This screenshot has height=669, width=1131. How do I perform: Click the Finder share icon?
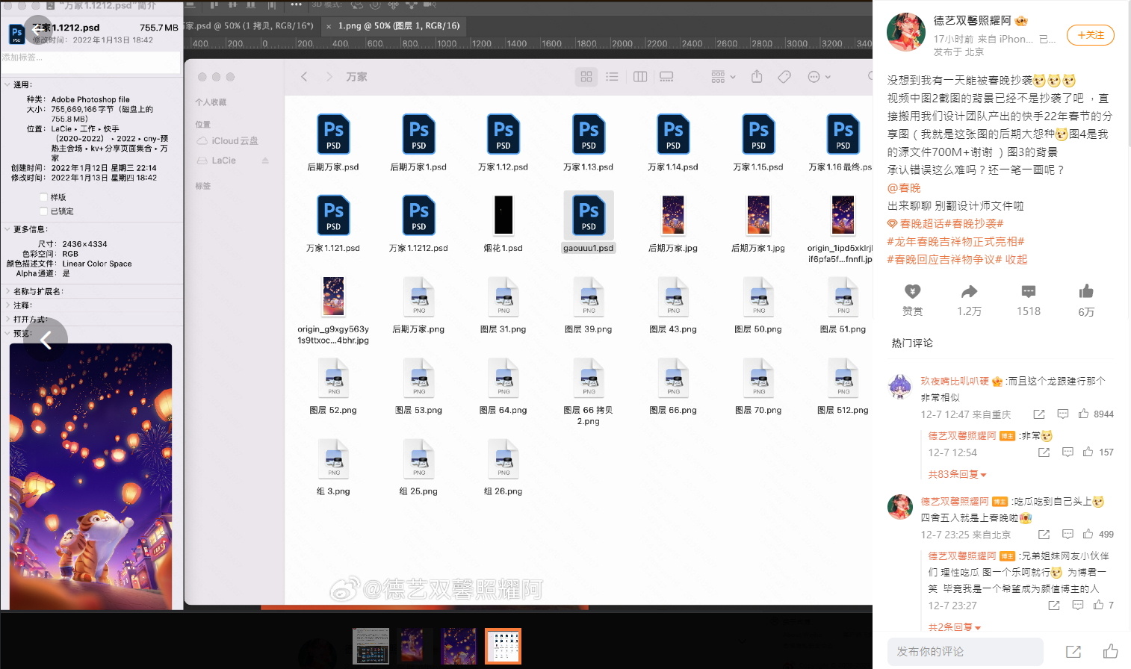click(757, 76)
